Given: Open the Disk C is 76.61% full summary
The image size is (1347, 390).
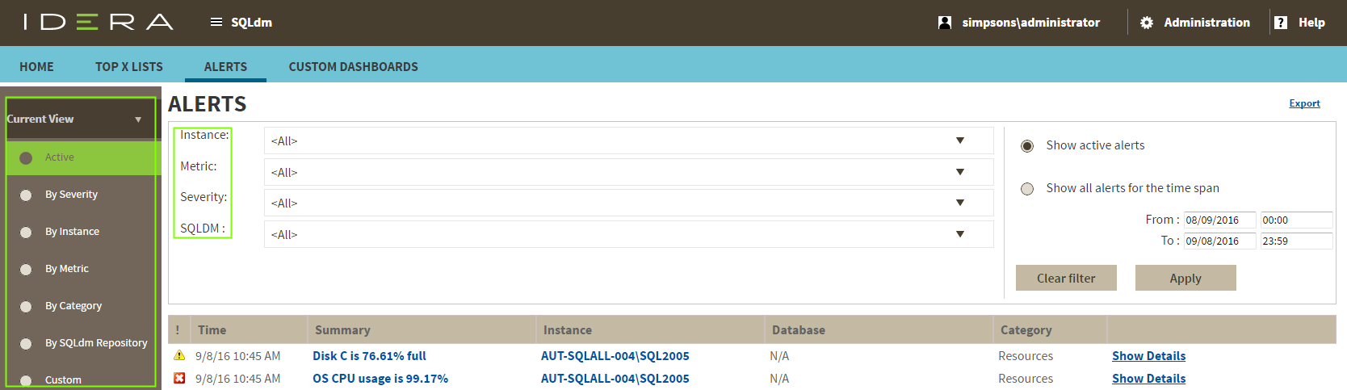Looking at the screenshot, I should point(369,355).
